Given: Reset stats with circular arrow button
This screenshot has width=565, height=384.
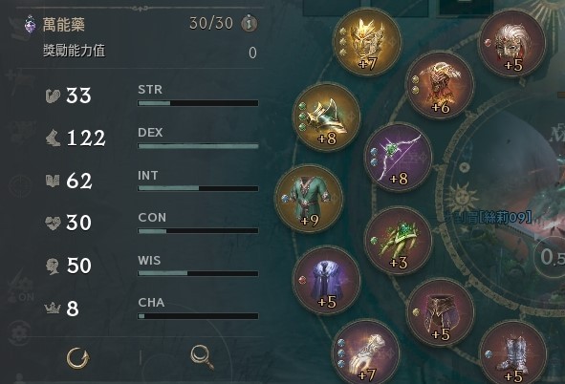Looking at the screenshot, I should click(x=77, y=358).
